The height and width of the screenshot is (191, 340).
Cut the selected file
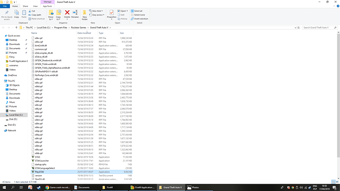[32, 11]
